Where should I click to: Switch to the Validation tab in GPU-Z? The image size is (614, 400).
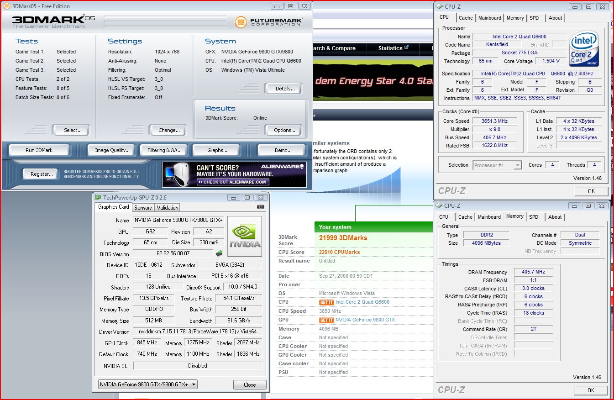168,207
